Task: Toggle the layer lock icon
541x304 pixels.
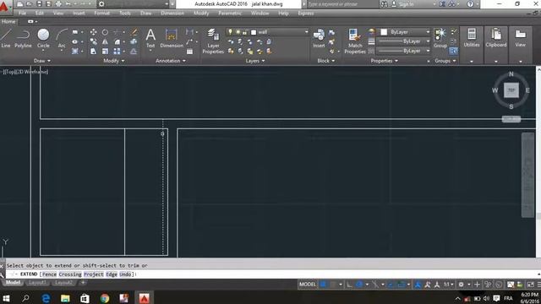Action: (245, 32)
